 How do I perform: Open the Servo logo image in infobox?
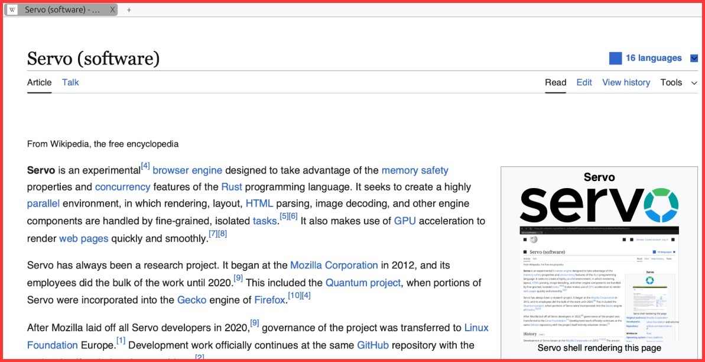pyautogui.click(x=599, y=204)
